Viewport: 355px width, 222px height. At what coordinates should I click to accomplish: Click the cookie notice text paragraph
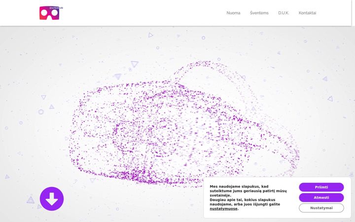[248, 197]
